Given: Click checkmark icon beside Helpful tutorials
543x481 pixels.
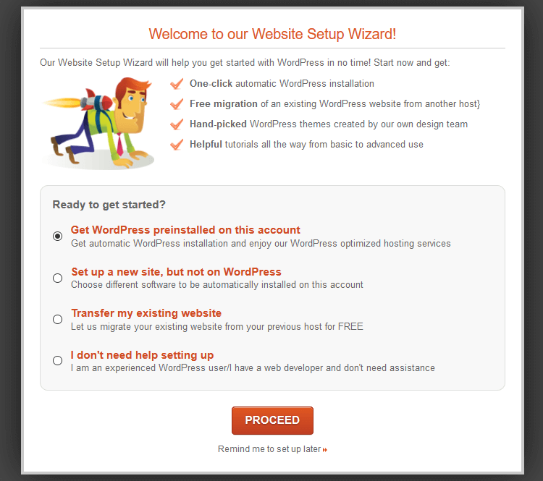Looking at the screenshot, I should pos(177,145).
